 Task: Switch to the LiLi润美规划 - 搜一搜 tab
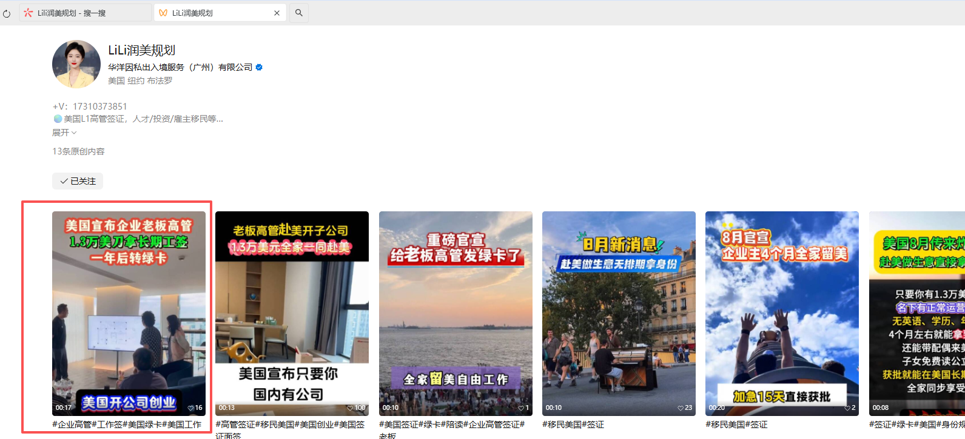(x=85, y=13)
